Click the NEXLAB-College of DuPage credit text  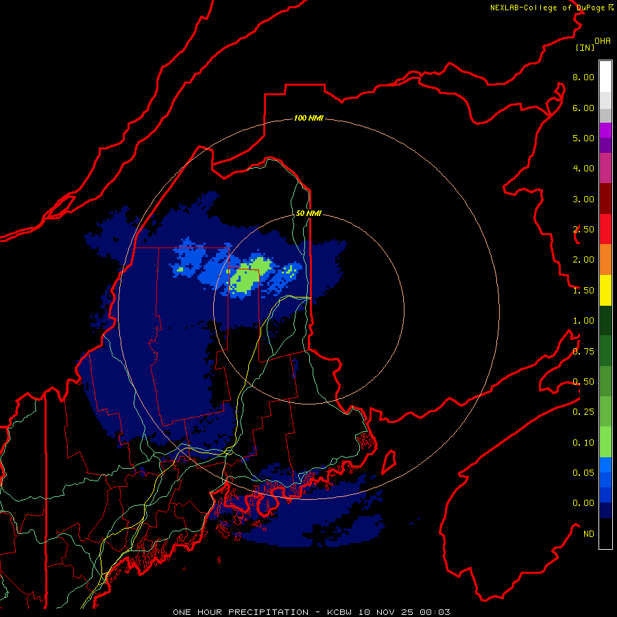click(552, 8)
